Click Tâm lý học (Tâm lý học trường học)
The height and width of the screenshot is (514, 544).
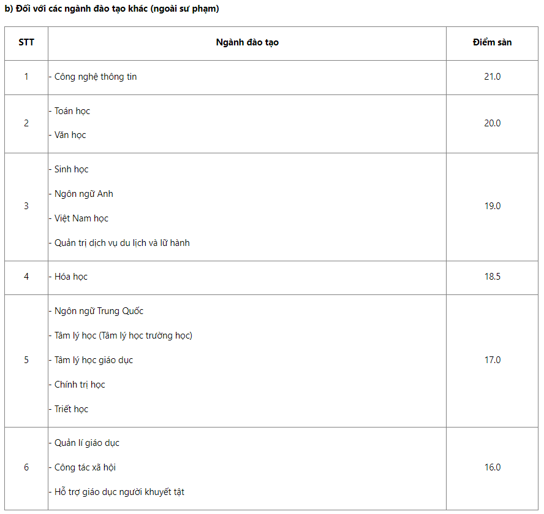[123, 336]
